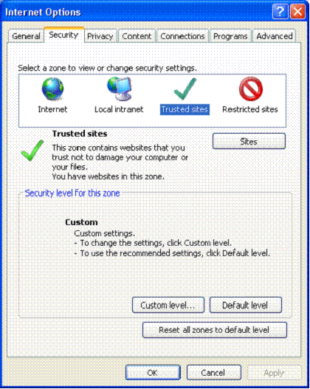Reset all zones to default level
This screenshot has height=389, width=310.
215,330
